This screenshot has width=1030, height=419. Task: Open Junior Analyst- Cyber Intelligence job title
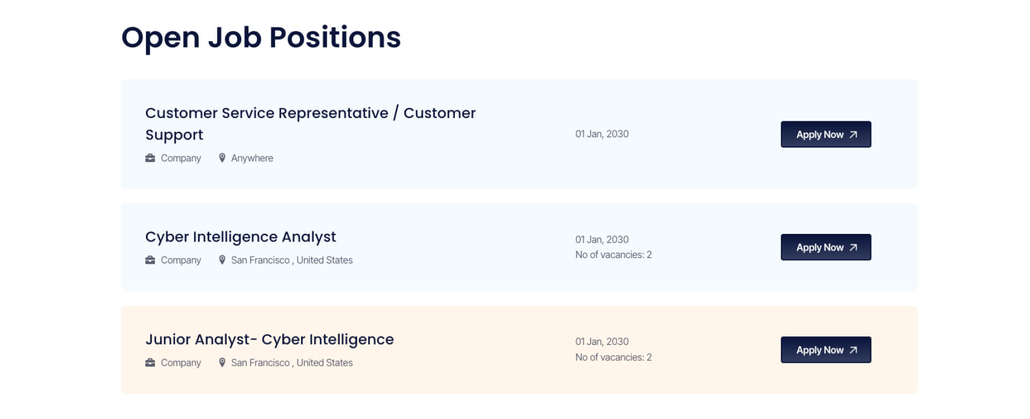point(270,340)
